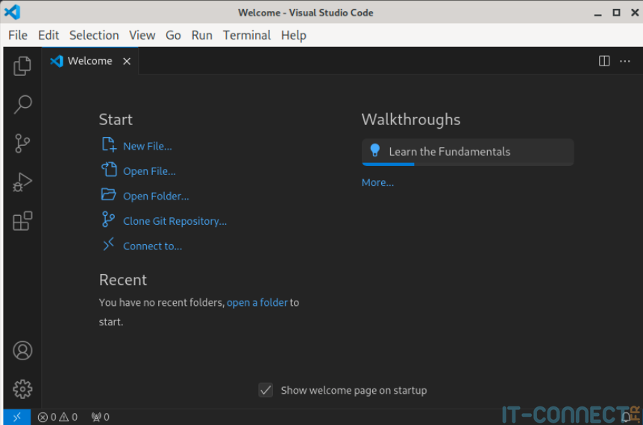Click errors and warnings status indicator
The image size is (643, 425).
point(57,417)
